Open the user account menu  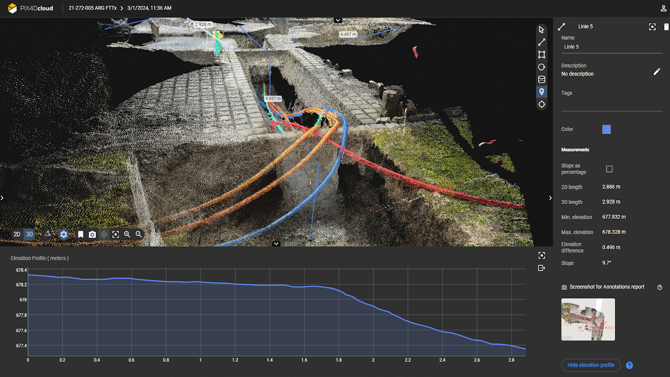tap(663, 8)
